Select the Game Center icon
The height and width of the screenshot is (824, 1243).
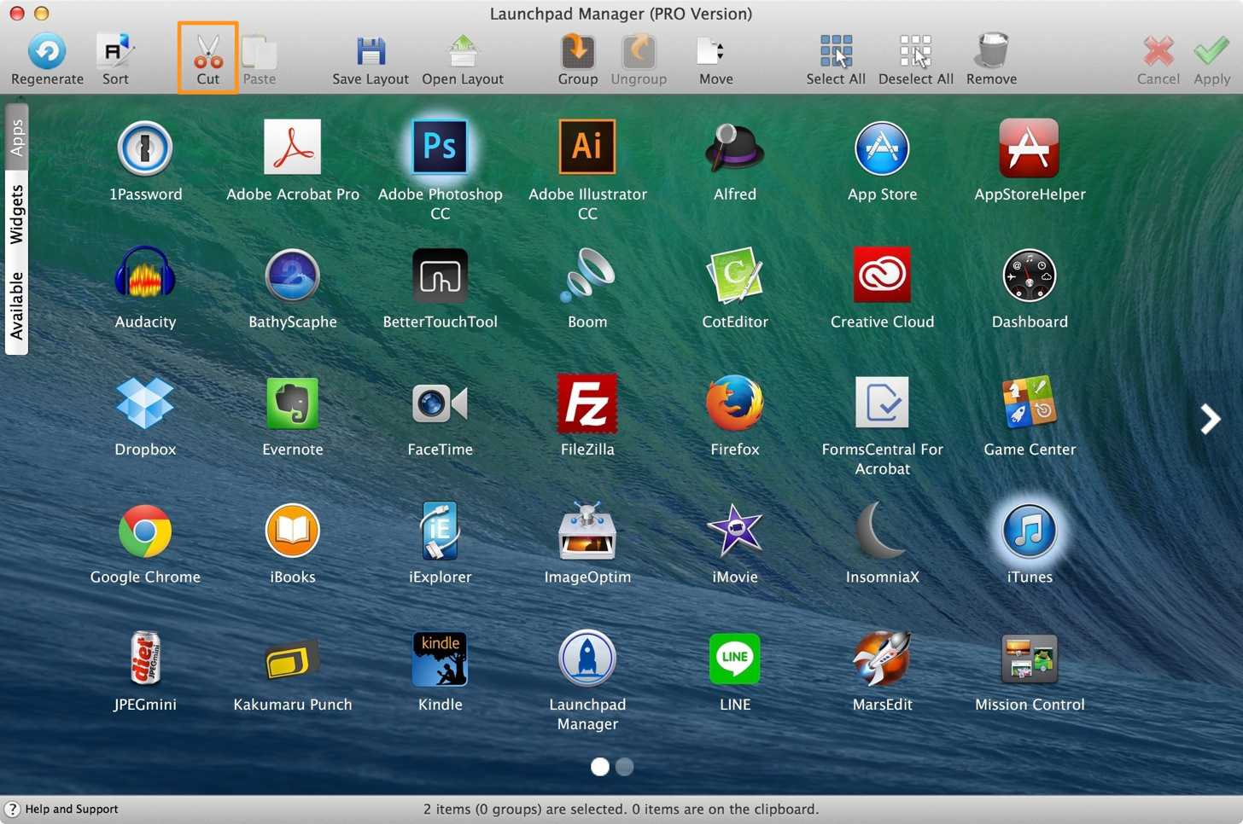pos(1030,402)
